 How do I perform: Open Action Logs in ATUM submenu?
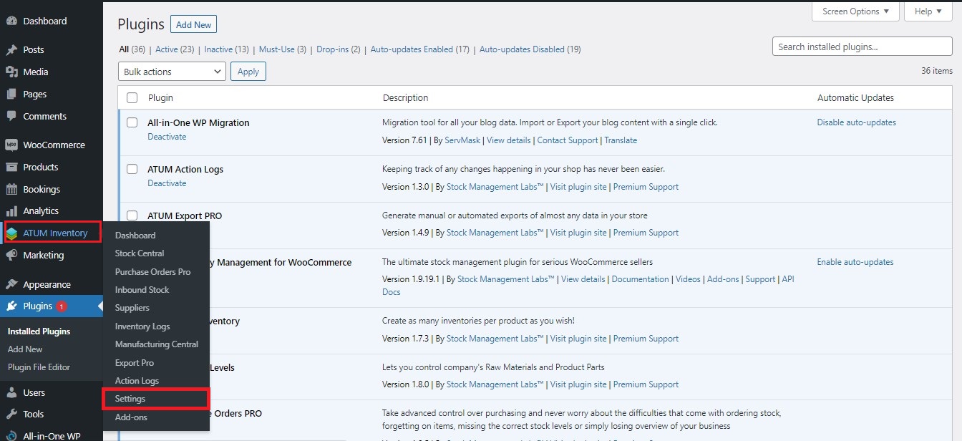137,381
